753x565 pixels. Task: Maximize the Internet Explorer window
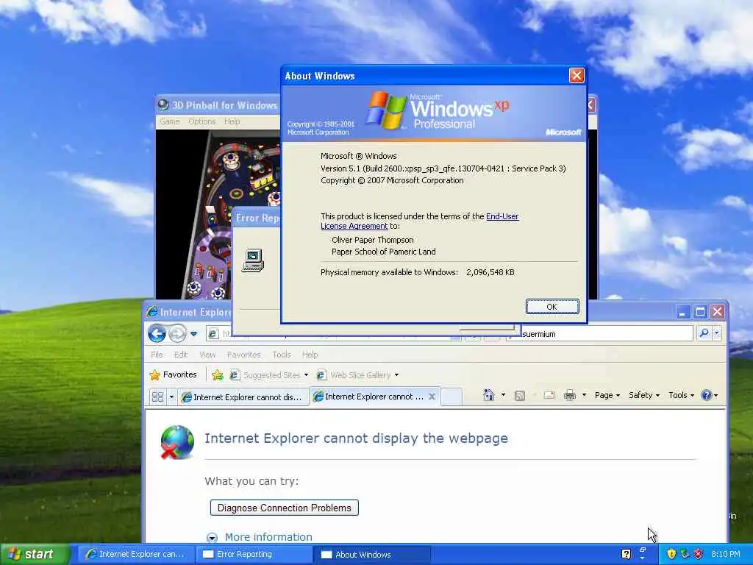(700, 312)
